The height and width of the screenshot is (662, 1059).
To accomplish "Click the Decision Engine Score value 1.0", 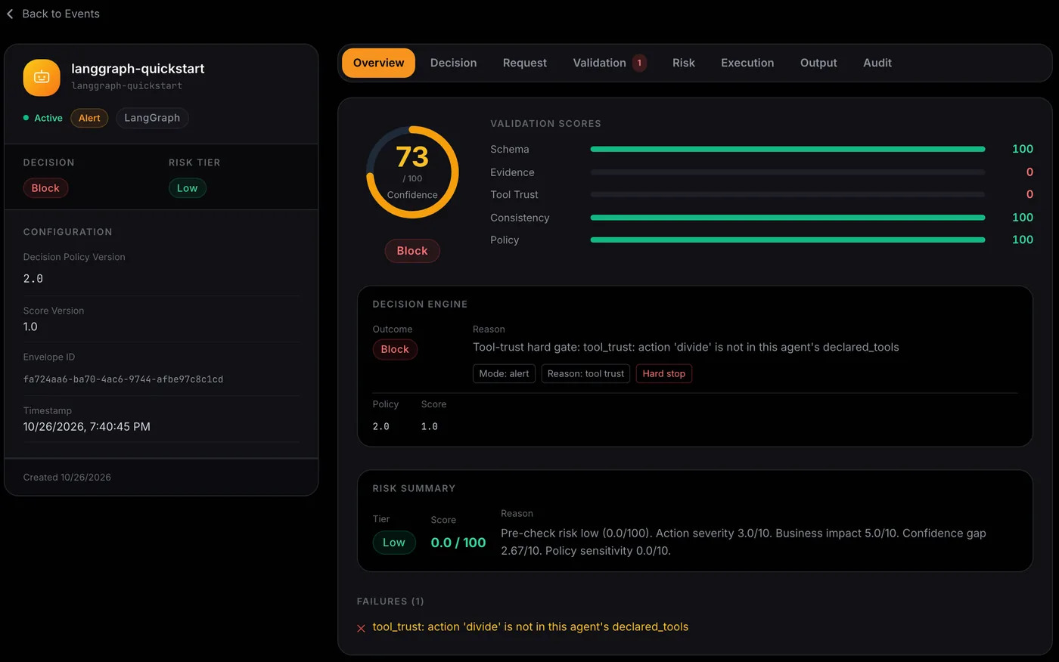I will [430, 427].
